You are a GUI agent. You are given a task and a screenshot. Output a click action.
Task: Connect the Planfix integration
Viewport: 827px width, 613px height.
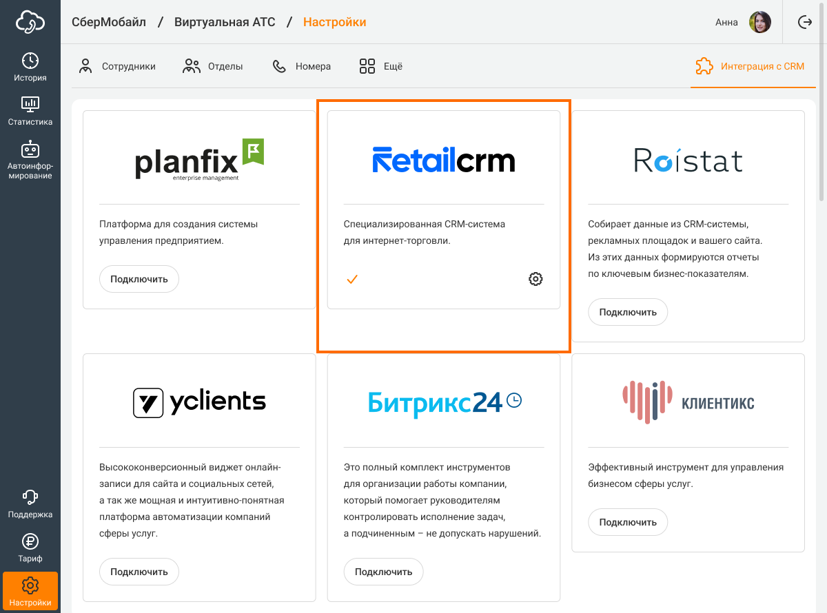coord(139,279)
